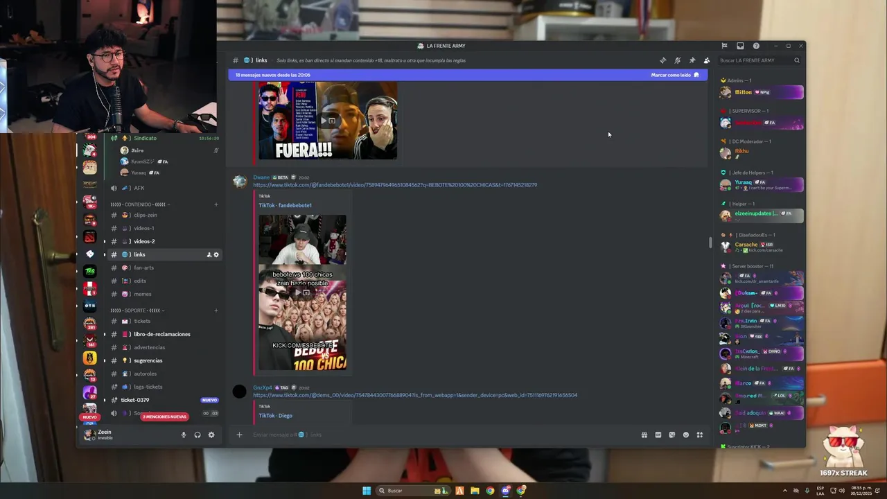Toggle member list icon in channel header
887x499 pixels.
[x=706, y=60]
